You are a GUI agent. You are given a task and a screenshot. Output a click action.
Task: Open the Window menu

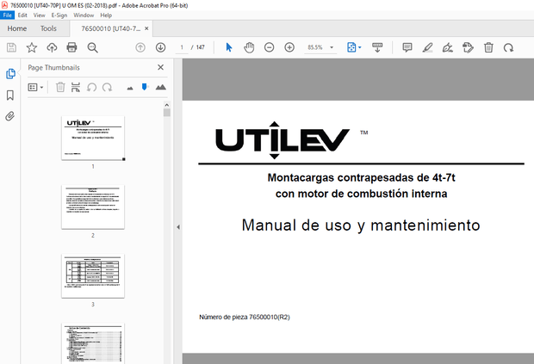click(84, 15)
